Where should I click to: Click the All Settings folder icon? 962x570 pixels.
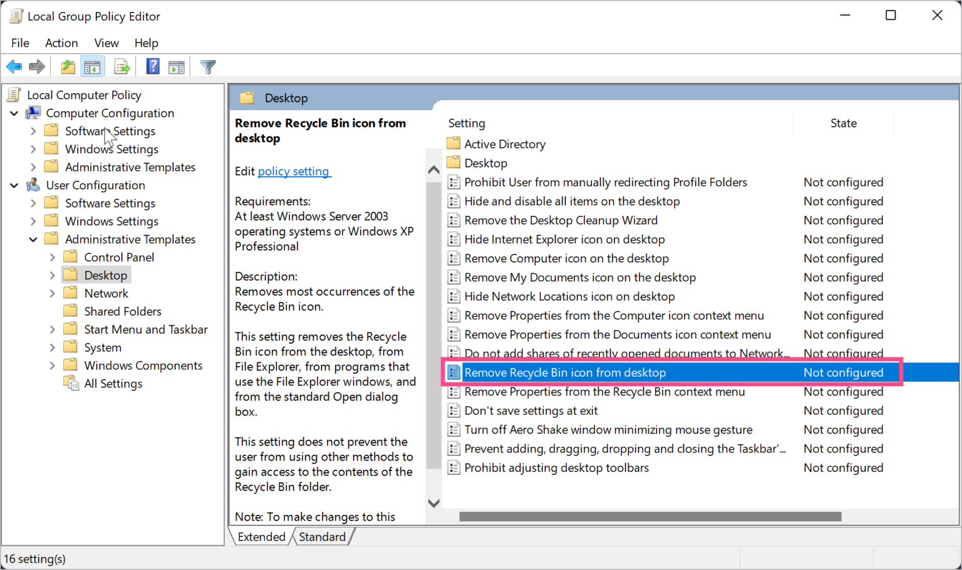pyautogui.click(x=71, y=383)
